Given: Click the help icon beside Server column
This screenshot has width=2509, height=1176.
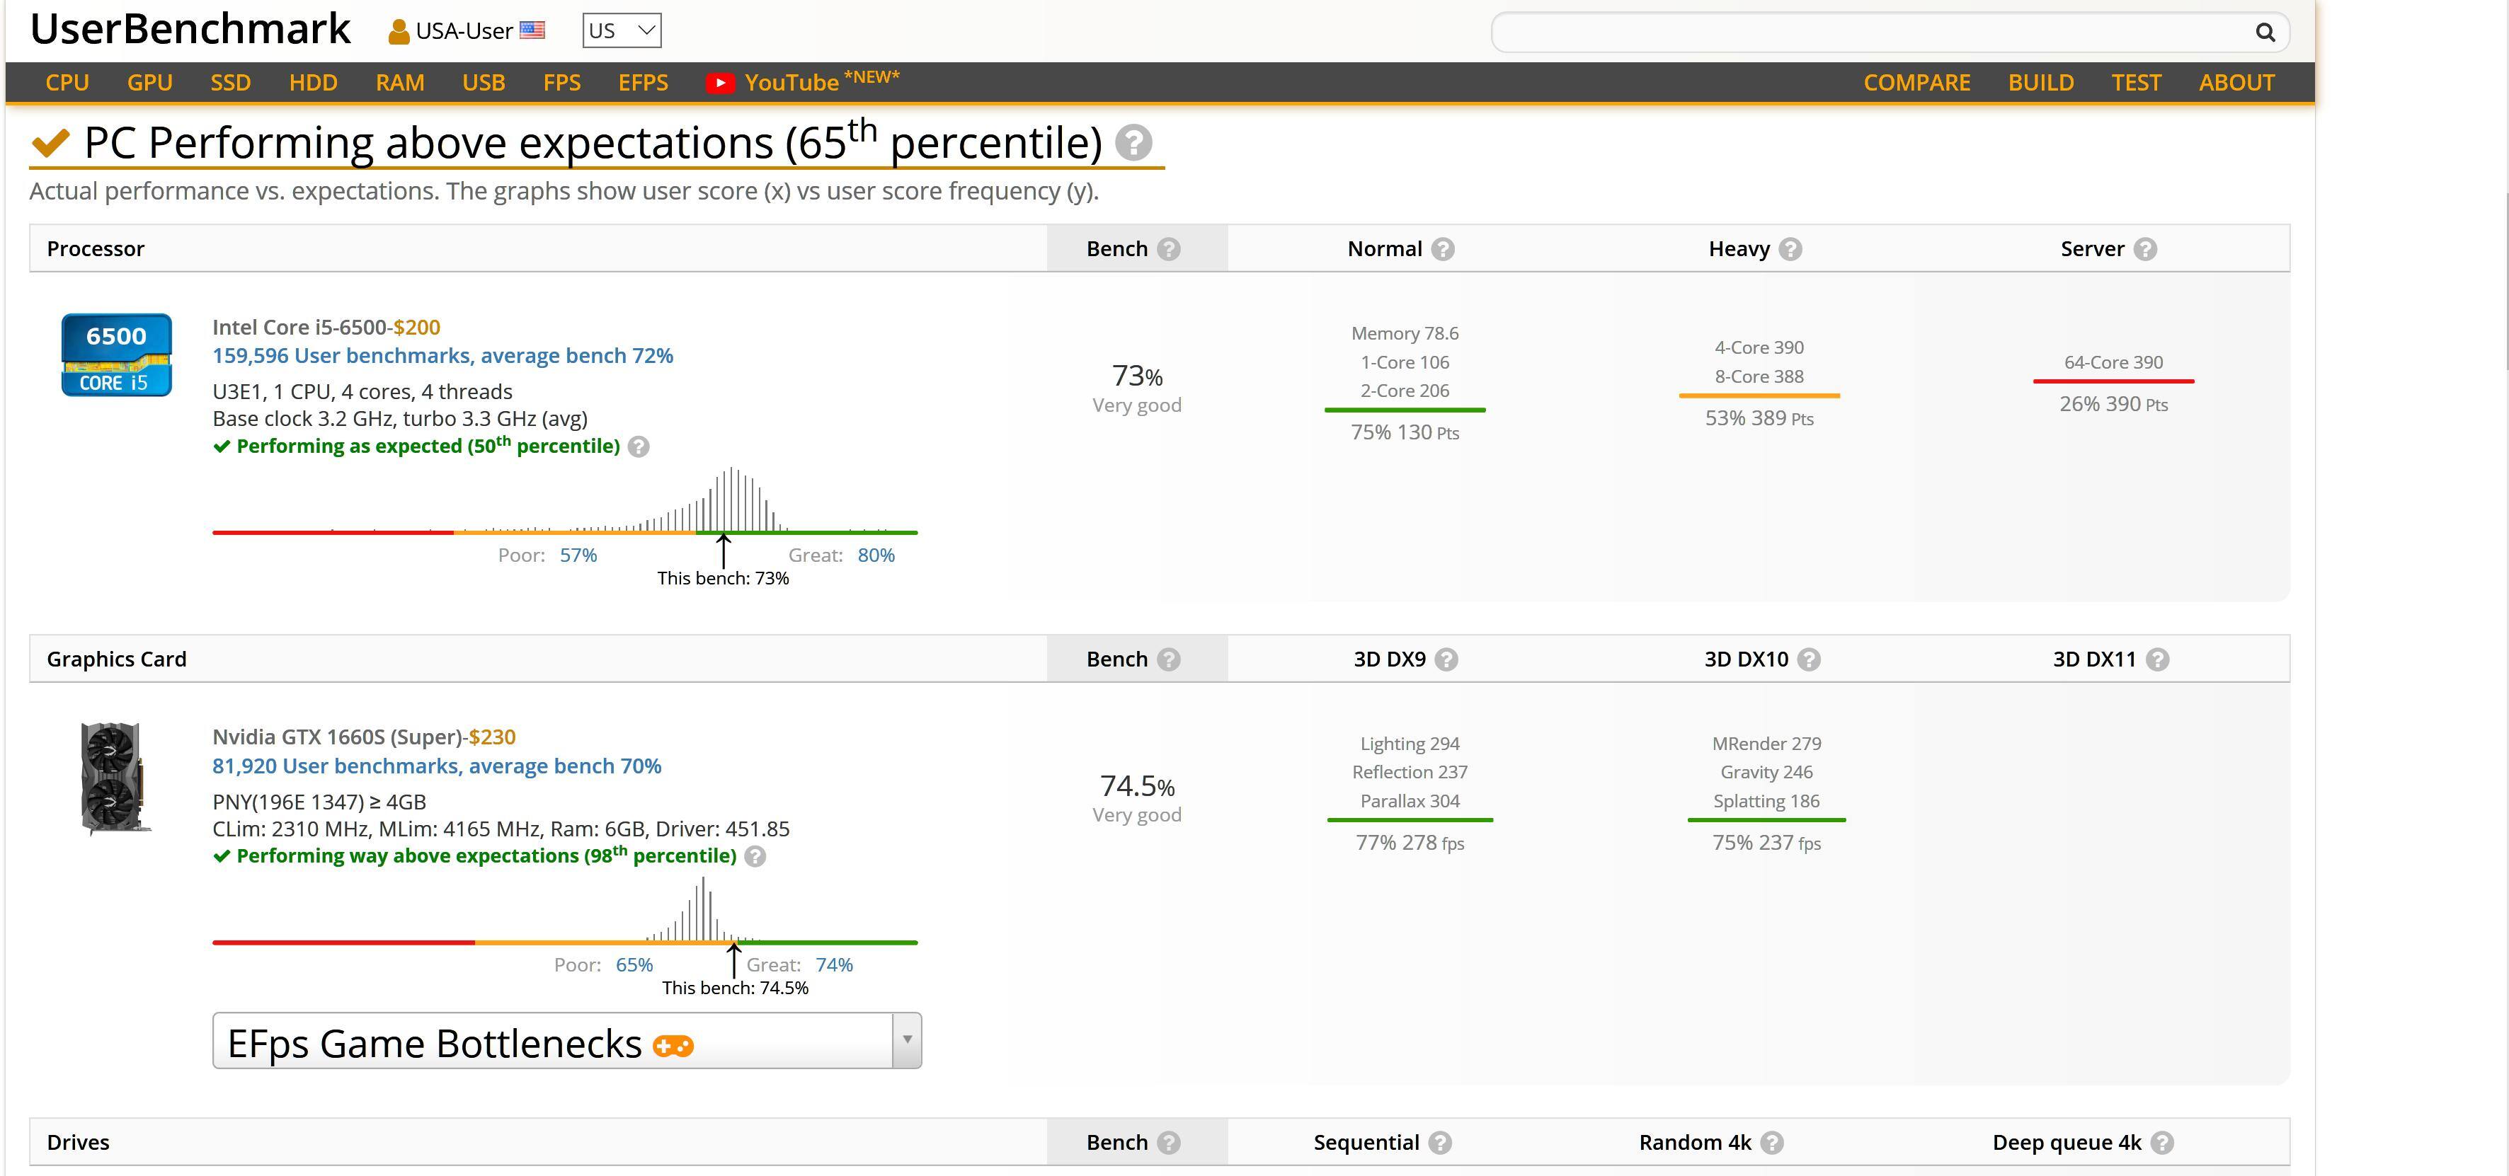Looking at the screenshot, I should [2144, 249].
